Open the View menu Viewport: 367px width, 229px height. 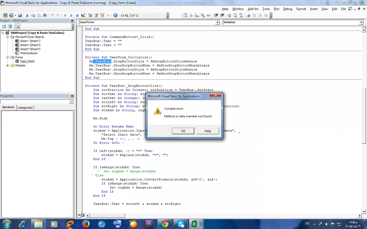click(325, 9)
